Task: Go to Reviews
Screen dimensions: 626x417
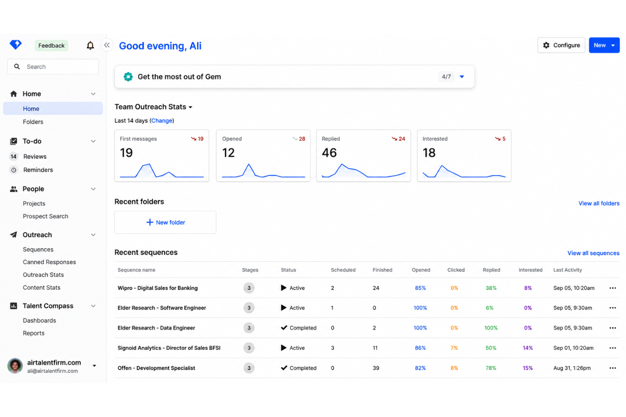Action: tap(35, 156)
